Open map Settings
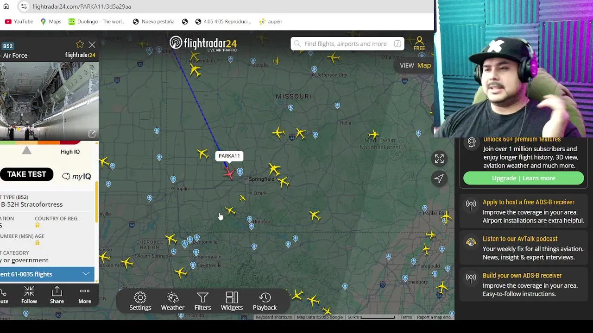 point(140,301)
